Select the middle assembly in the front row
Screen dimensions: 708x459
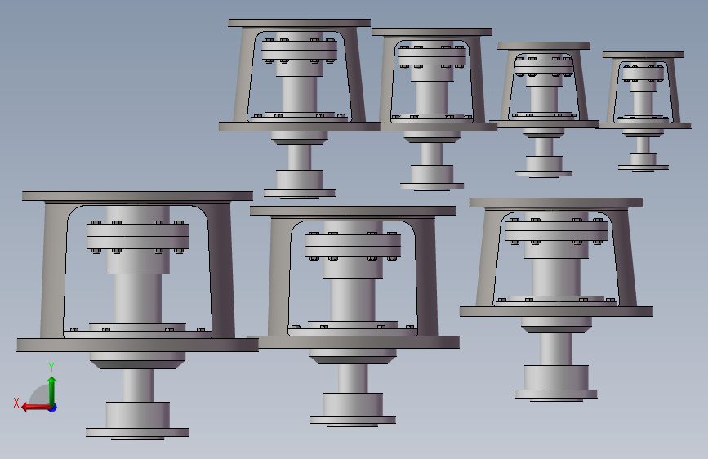(353, 316)
